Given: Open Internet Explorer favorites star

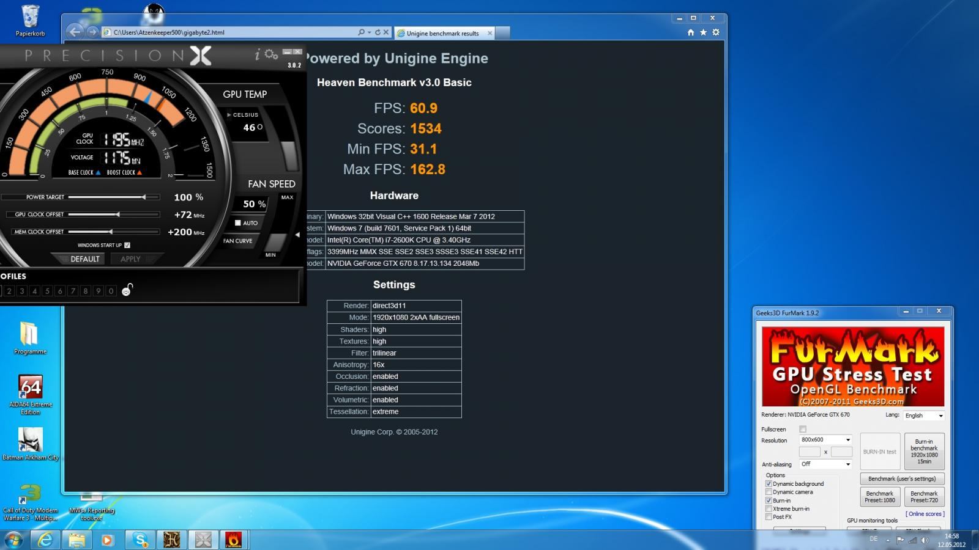Looking at the screenshot, I should point(703,32).
